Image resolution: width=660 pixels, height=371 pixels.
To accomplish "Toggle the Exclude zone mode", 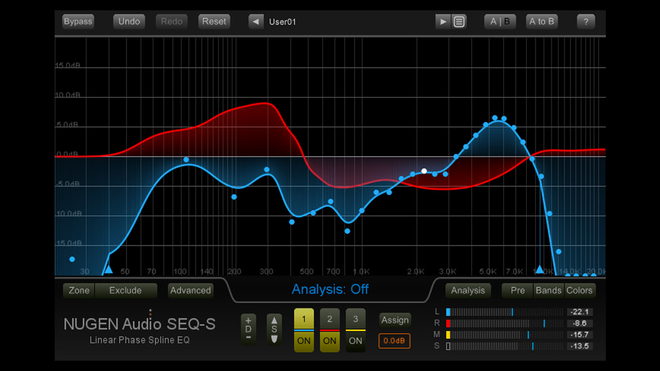I will (126, 291).
